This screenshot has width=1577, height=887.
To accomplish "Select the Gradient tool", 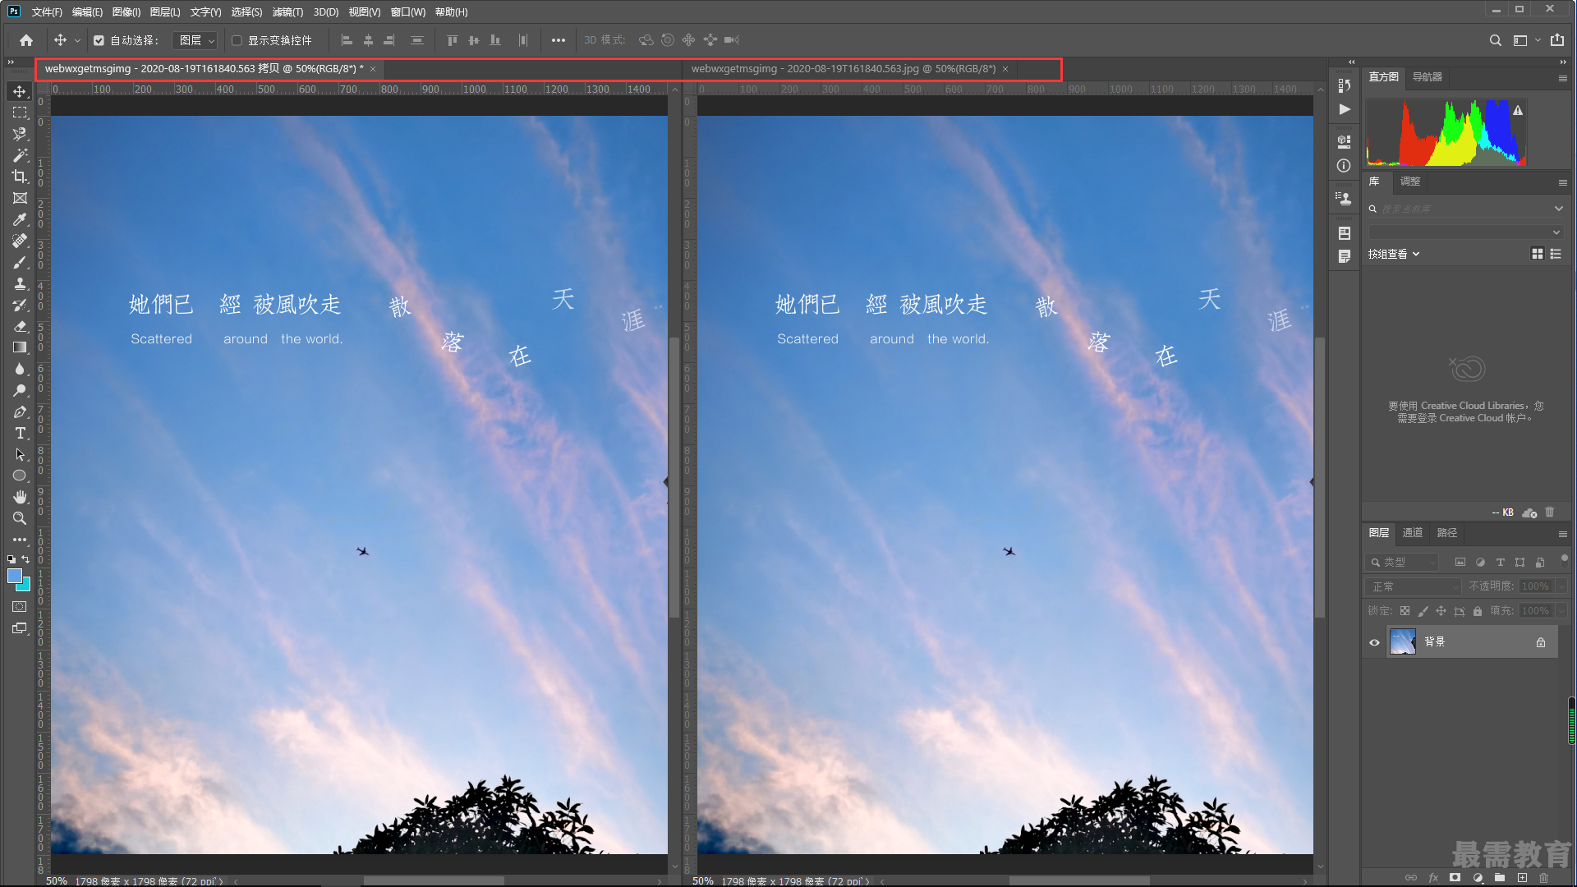I will (20, 347).
